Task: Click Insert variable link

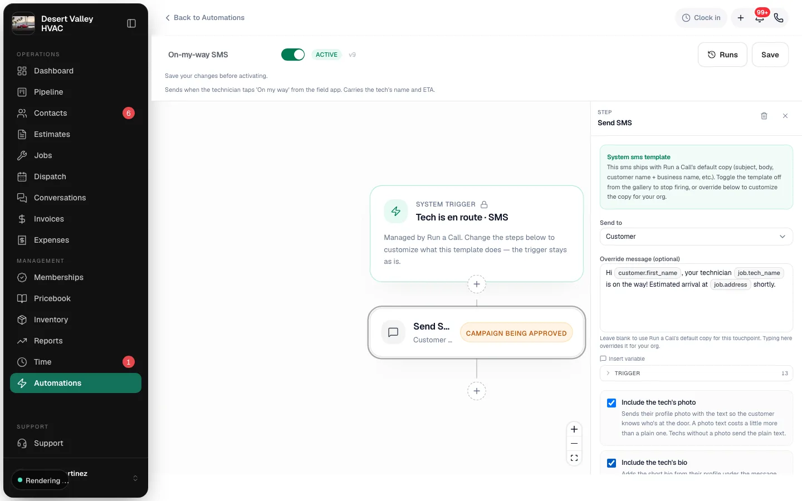Action: [623, 359]
